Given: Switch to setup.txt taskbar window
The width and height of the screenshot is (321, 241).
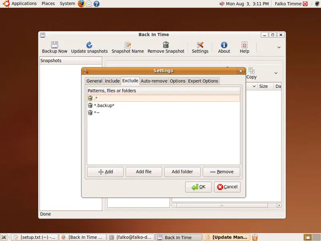Looking at the screenshot, I should pyautogui.click(x=35, y=237).
